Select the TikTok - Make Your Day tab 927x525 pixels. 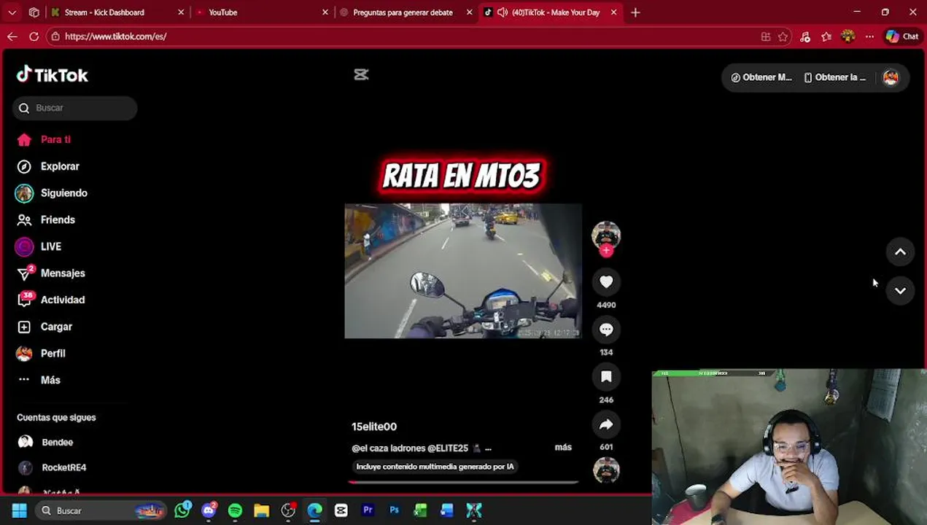click(x=555, y=12)
